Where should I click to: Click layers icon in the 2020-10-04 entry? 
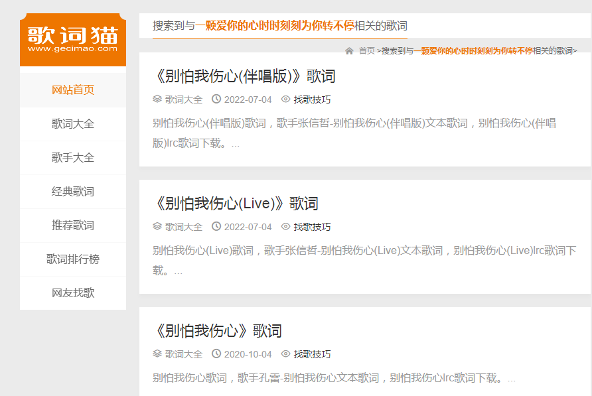[x=157, y=354]
